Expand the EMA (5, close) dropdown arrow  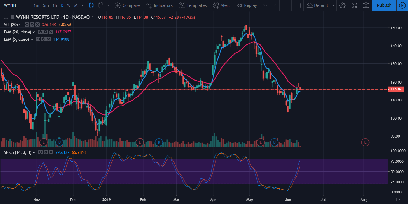coord(32,39)
